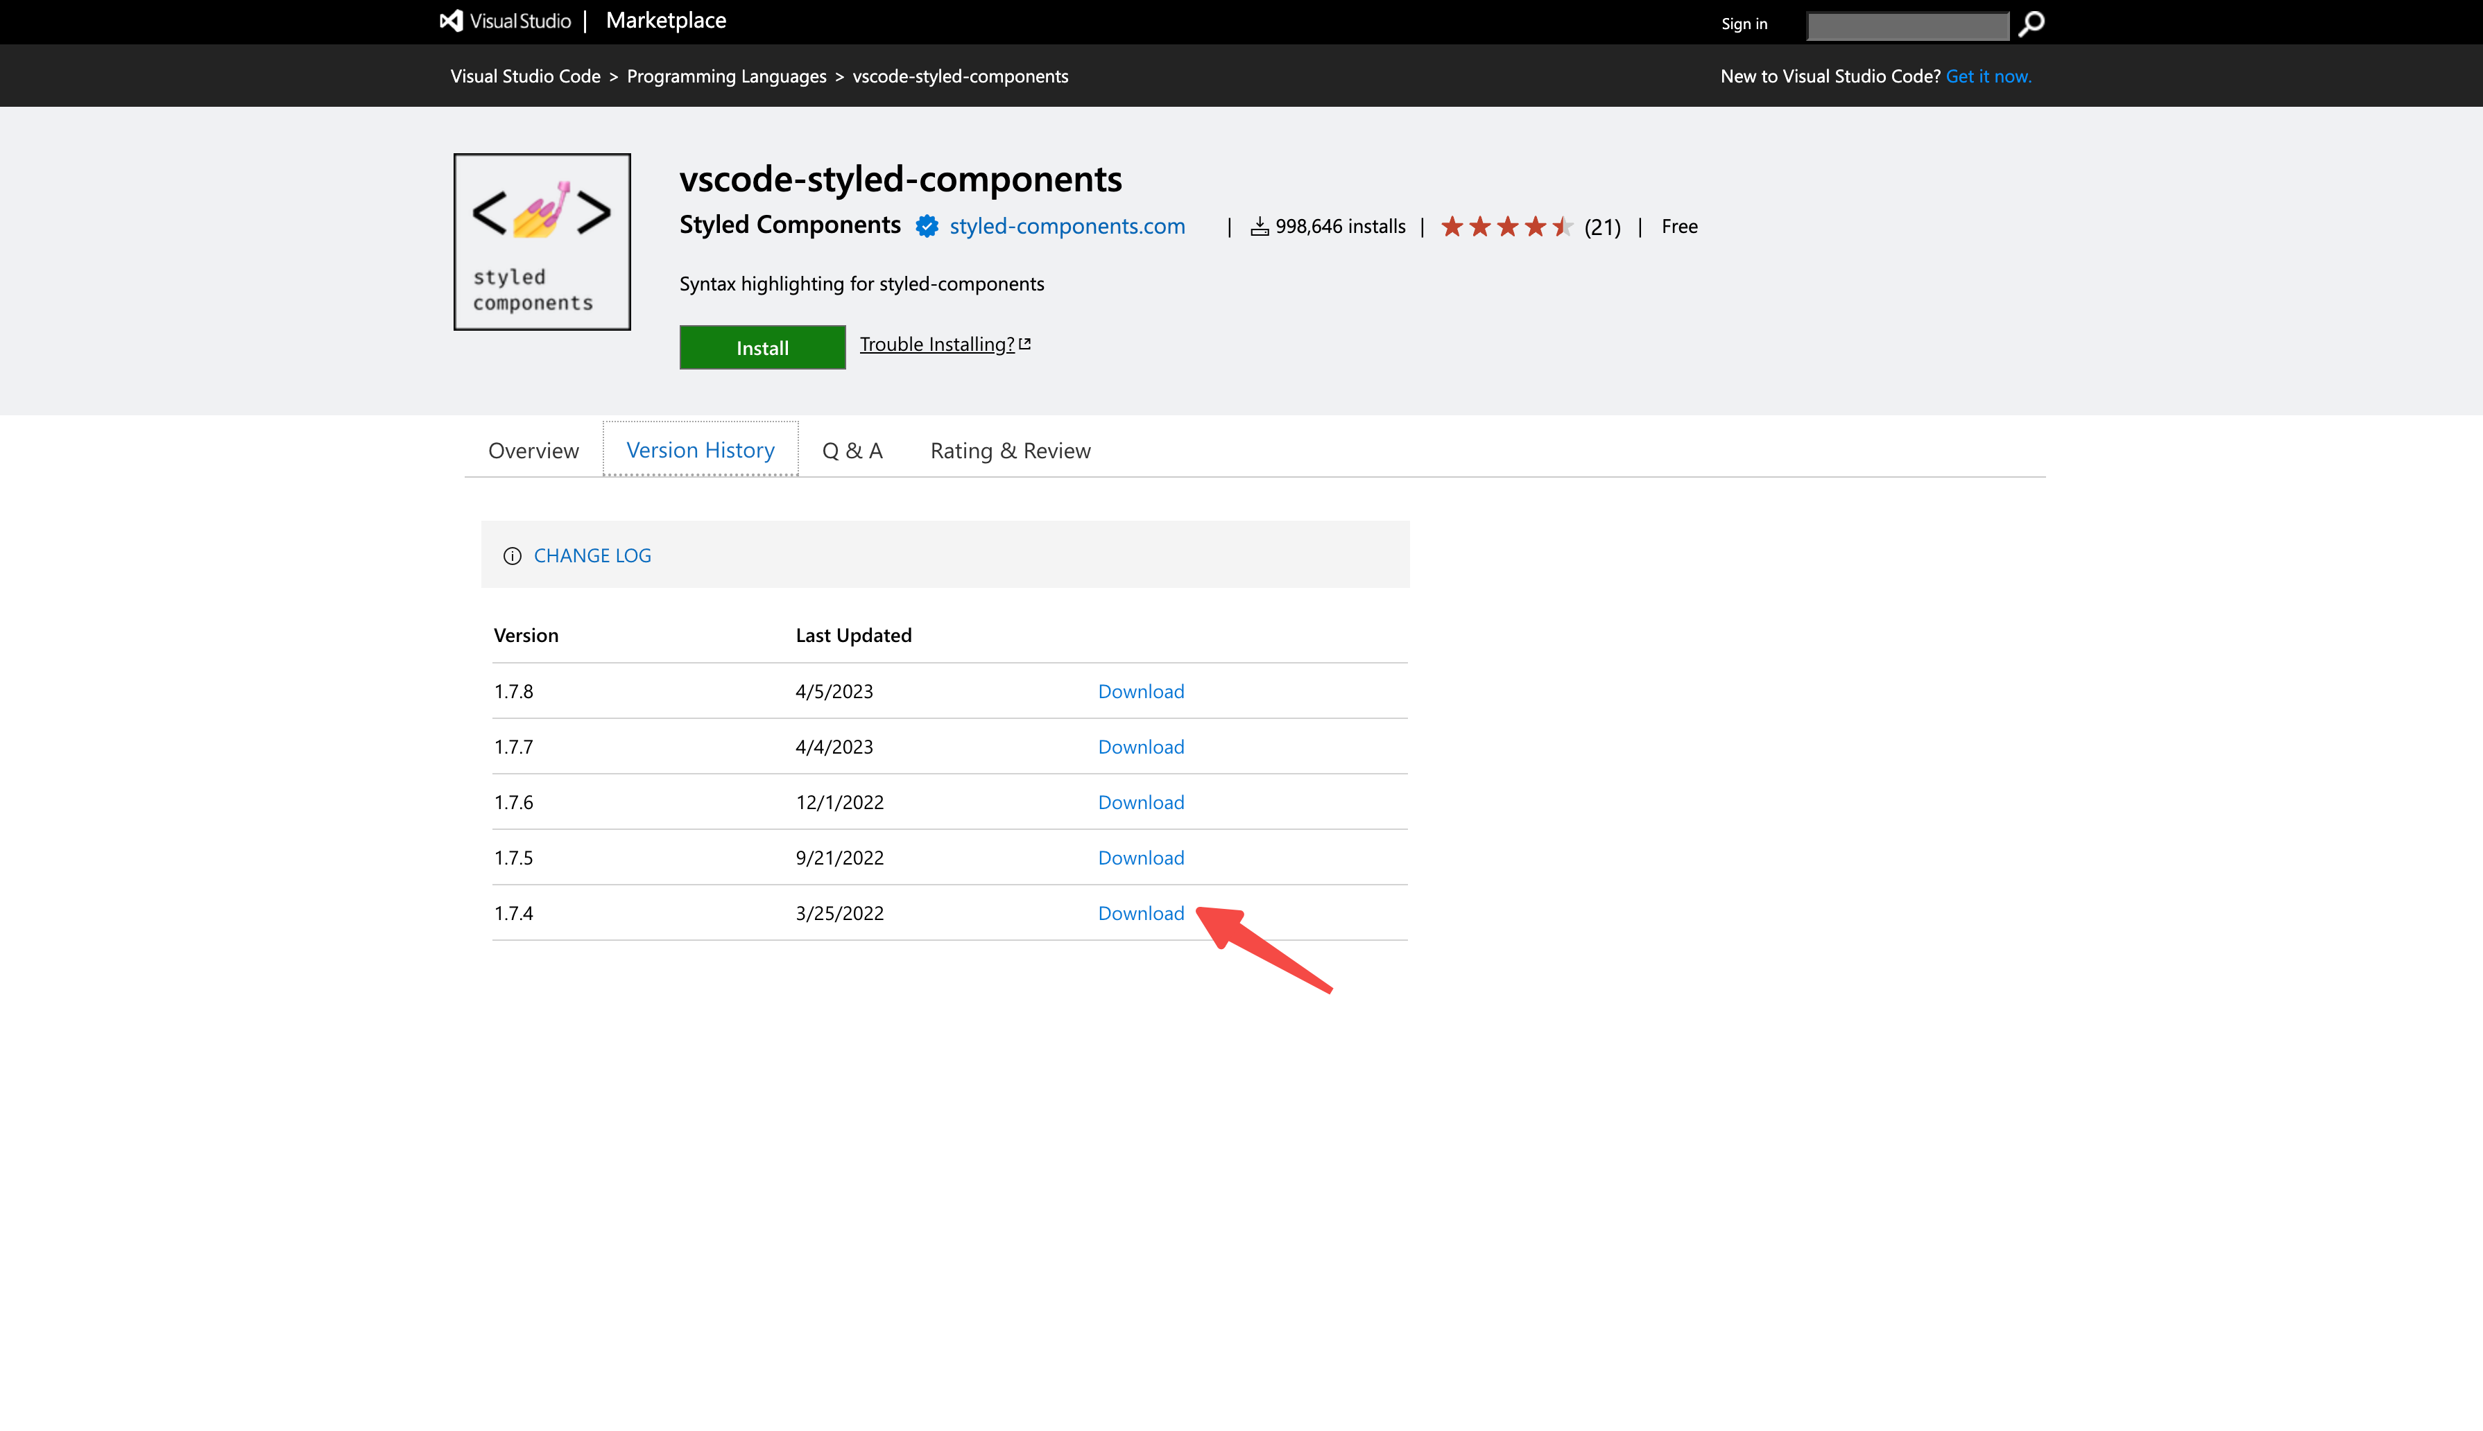Click the styled-components extension logo
Image resolution: width=2483 pixels, height=1431 pixels.
(x=542, y=242)
